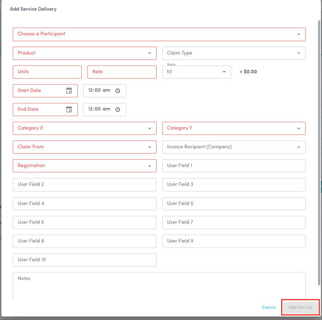
Task: Focus the User Field 3 input
Action: tap(234, 185)
